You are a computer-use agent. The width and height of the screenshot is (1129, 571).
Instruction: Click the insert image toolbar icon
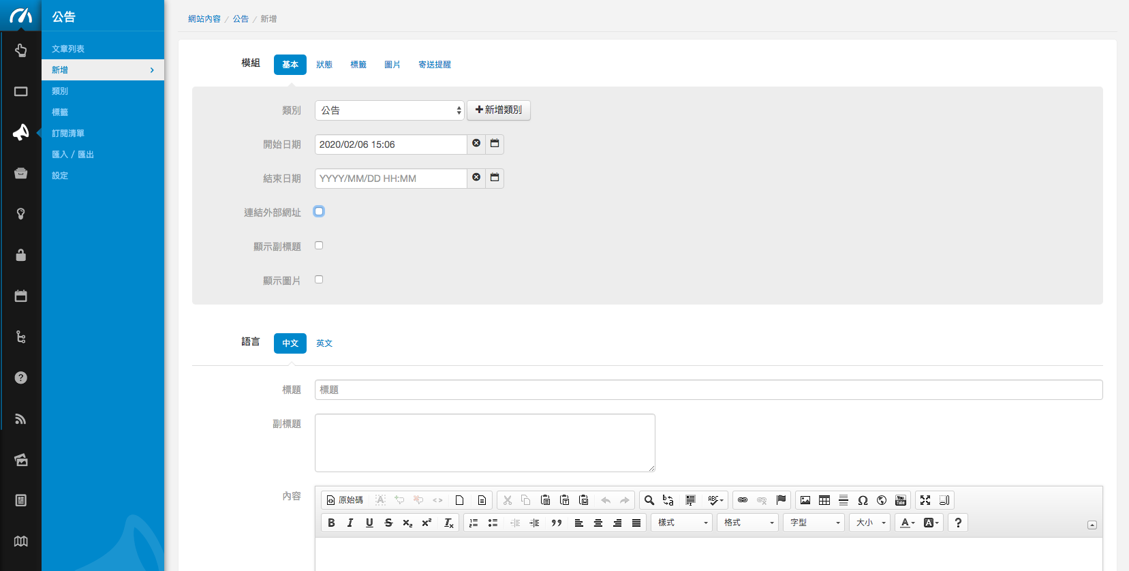click(x=805, y=500)
